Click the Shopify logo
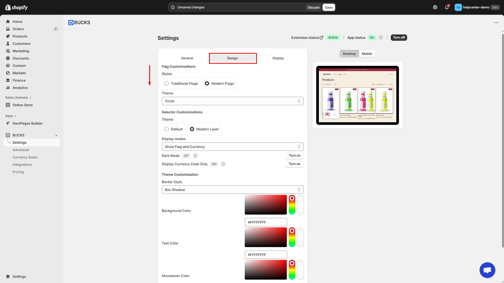The width and height of the screenshot is (504, 283). [x=17, y=7]
